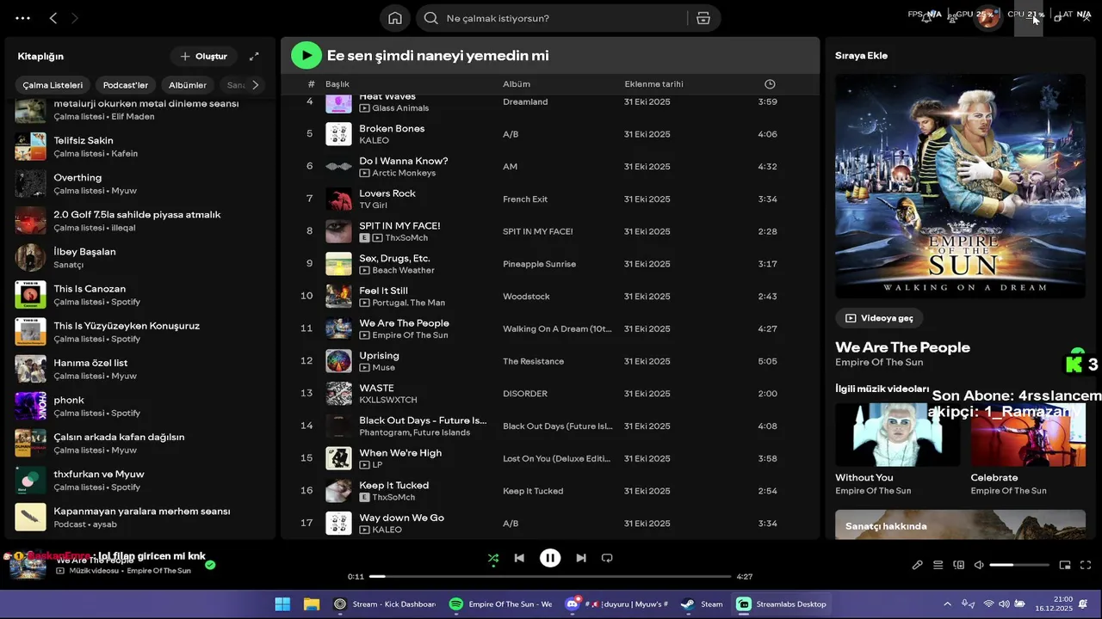Image resolution: width=1102 pixels, height=619 pixels.
Task: Open Streamlabs Desktop from the taskbar
Action: click(783, 604)
